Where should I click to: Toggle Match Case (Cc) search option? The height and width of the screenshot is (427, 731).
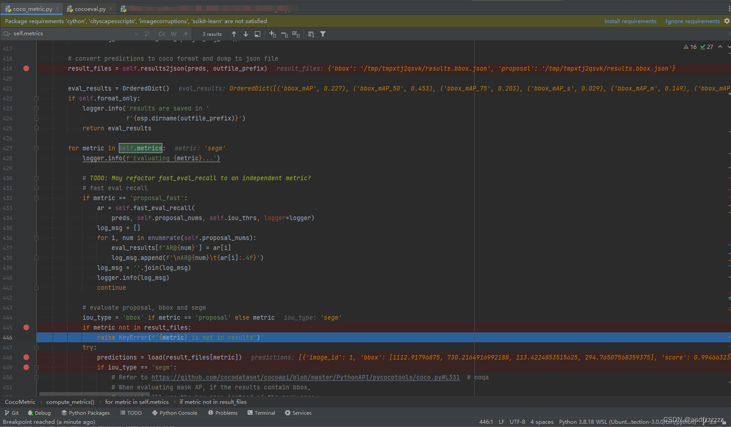[x=162, y=34]
